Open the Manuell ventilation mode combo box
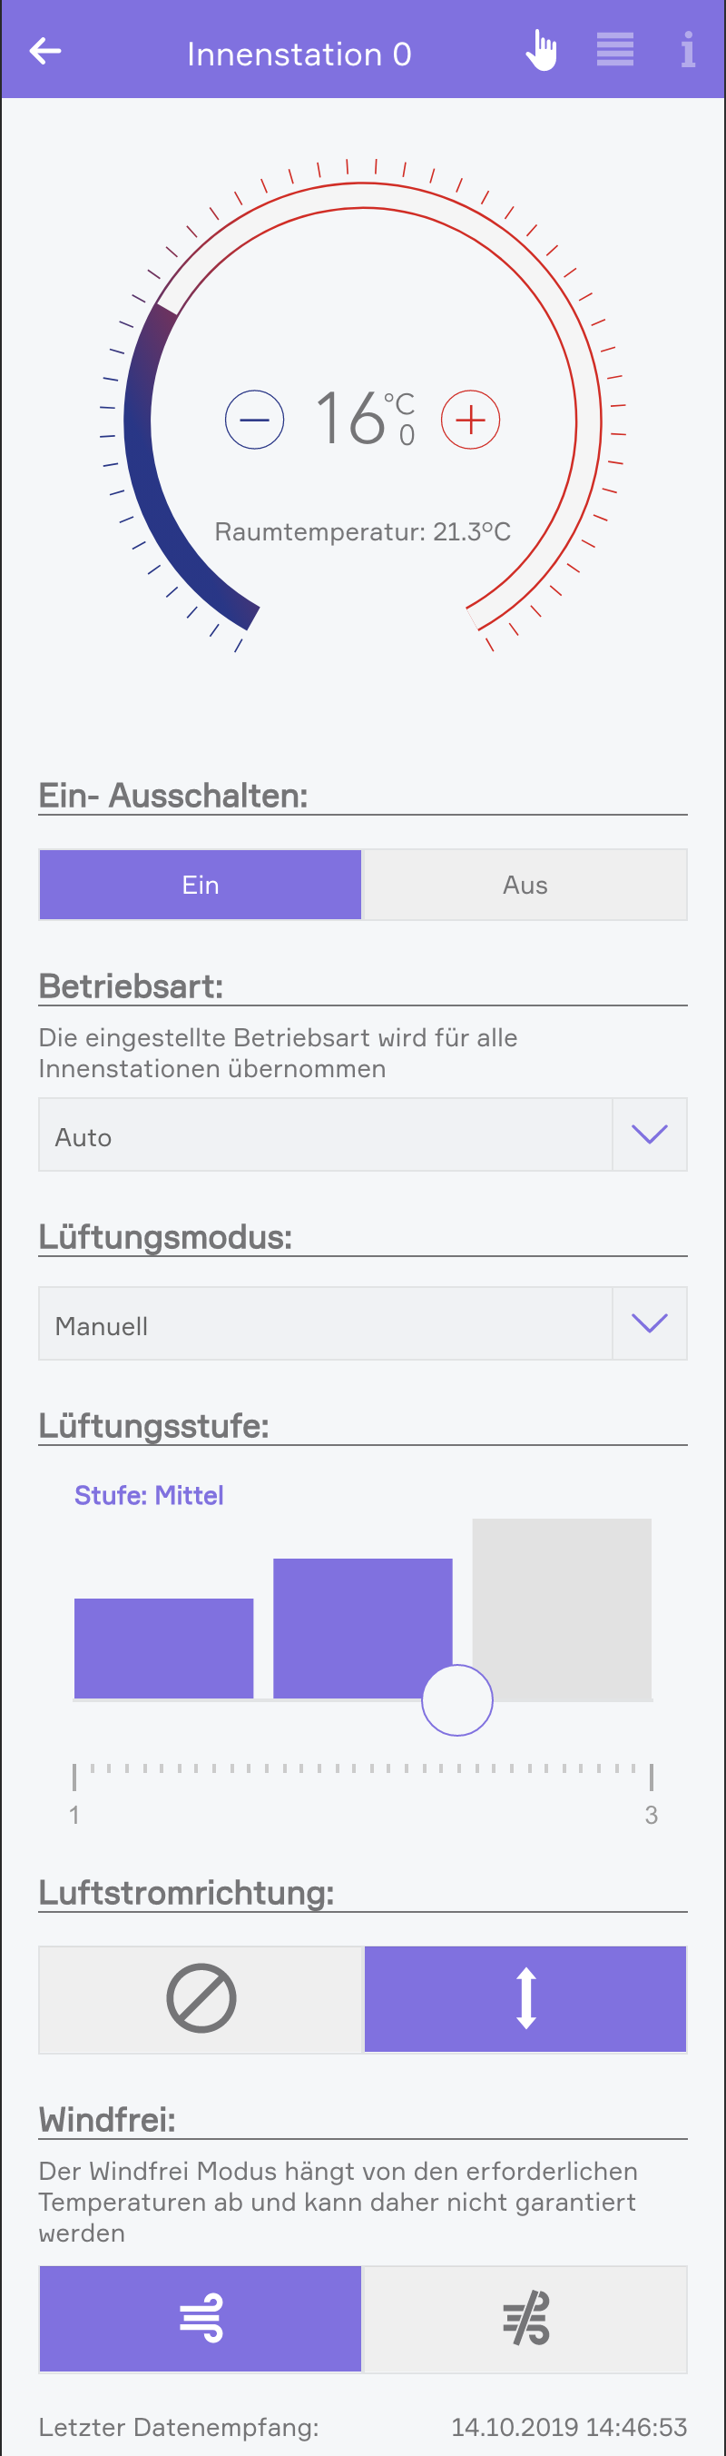 click(324, 1323)
